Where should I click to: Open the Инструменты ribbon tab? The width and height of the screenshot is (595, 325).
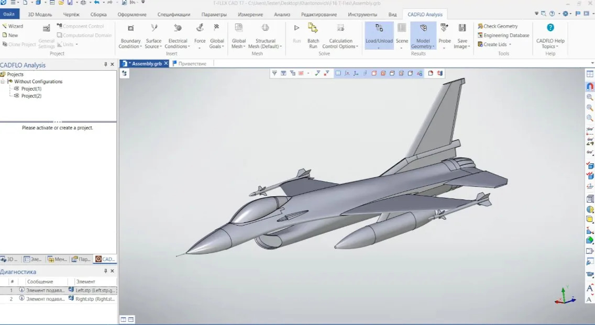tap(362, 15)
